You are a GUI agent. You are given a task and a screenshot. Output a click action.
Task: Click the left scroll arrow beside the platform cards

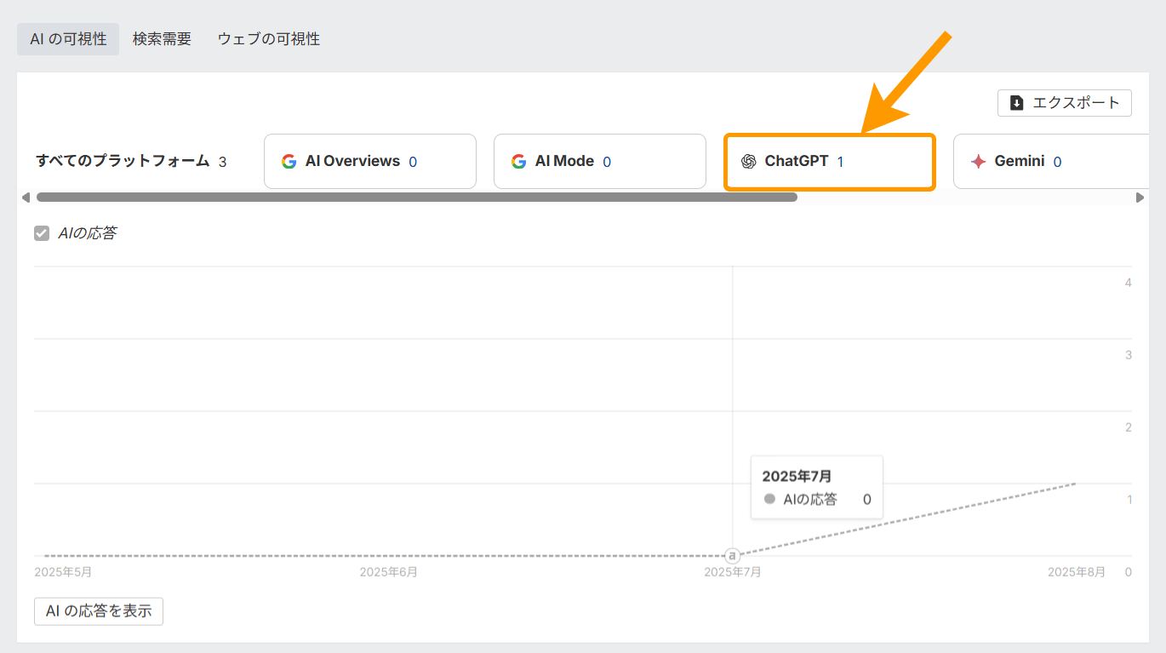tap(26, 197)
